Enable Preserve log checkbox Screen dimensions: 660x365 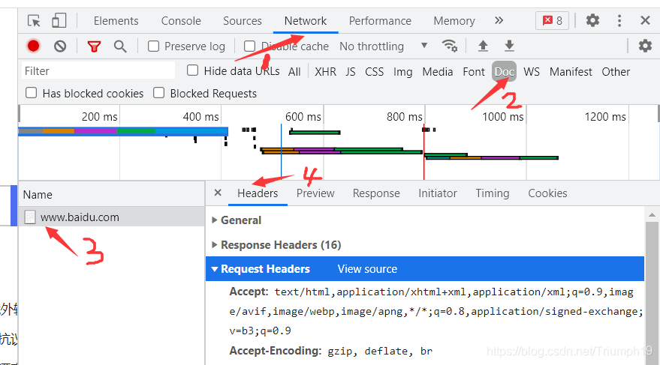[x=153, y=46]
